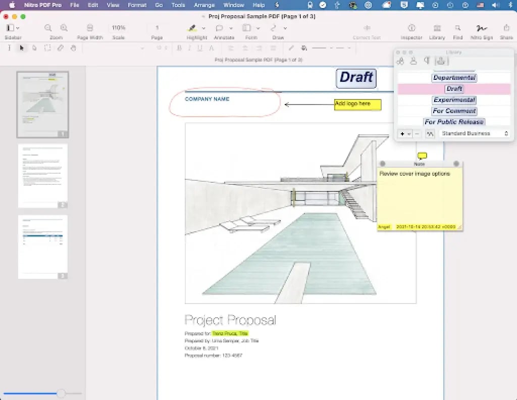Click the Inspector icon
517x400 pixels.
pos(411,29)
